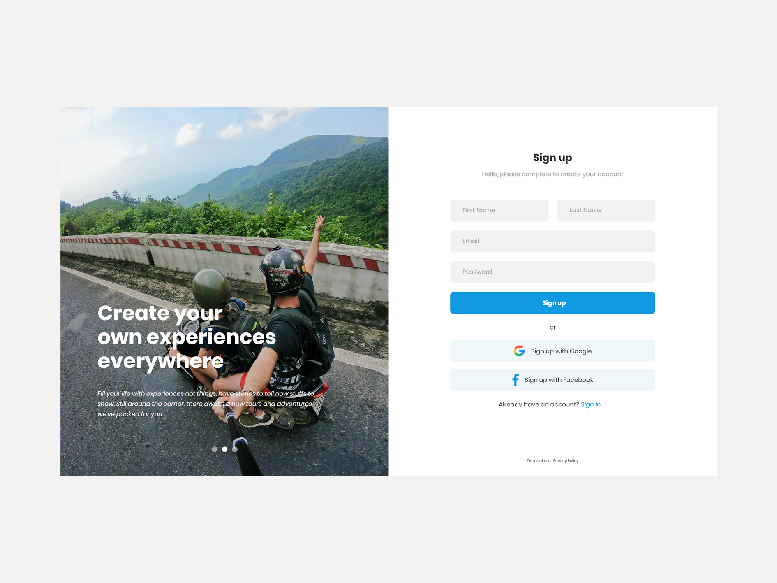Focus the Email input field
The width and height of the screenshot is (777, 583).
(x=553, y=241)
